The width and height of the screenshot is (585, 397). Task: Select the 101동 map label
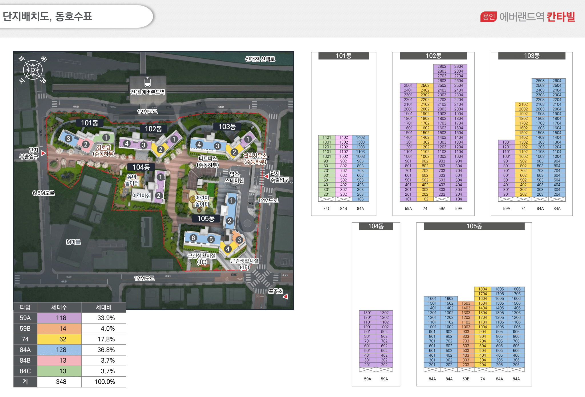(89, 123)
